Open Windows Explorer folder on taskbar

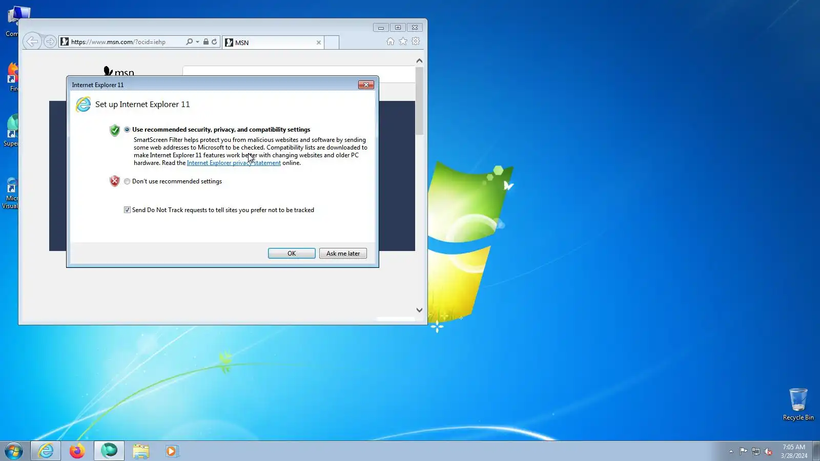coord(140,451)
